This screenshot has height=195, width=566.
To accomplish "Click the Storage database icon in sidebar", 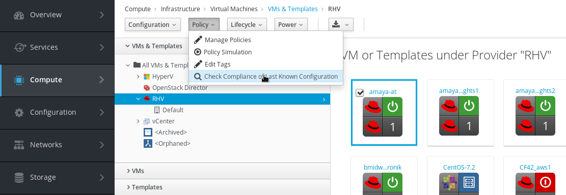I will coord(19,177).
